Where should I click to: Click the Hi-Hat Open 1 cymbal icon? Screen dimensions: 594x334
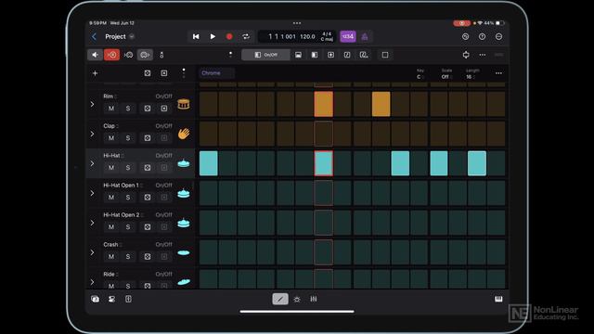[184, 193]
